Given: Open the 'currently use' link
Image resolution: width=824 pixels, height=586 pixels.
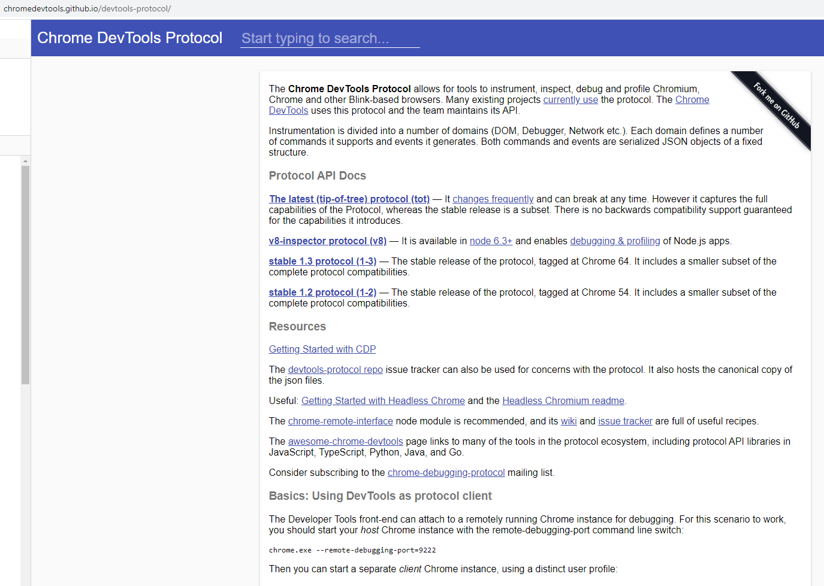Looking at the screenshot, I should 571,100.
